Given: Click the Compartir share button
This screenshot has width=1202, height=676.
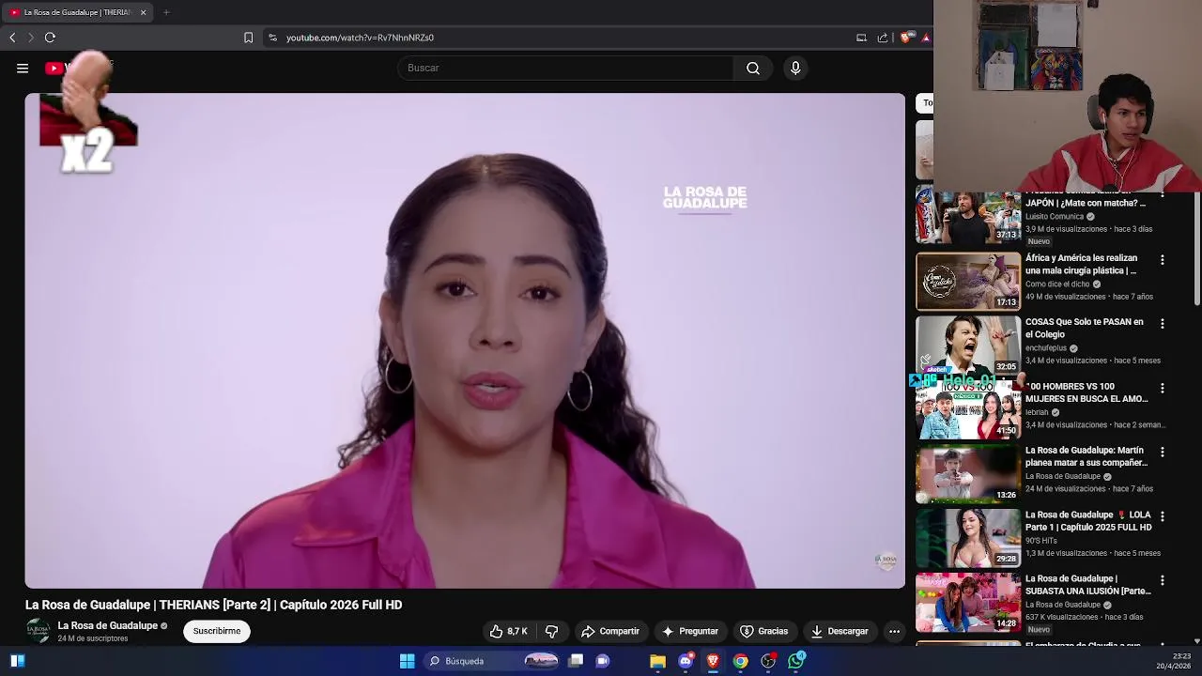Looking at the screenshot, I should [x=610, y=631].
